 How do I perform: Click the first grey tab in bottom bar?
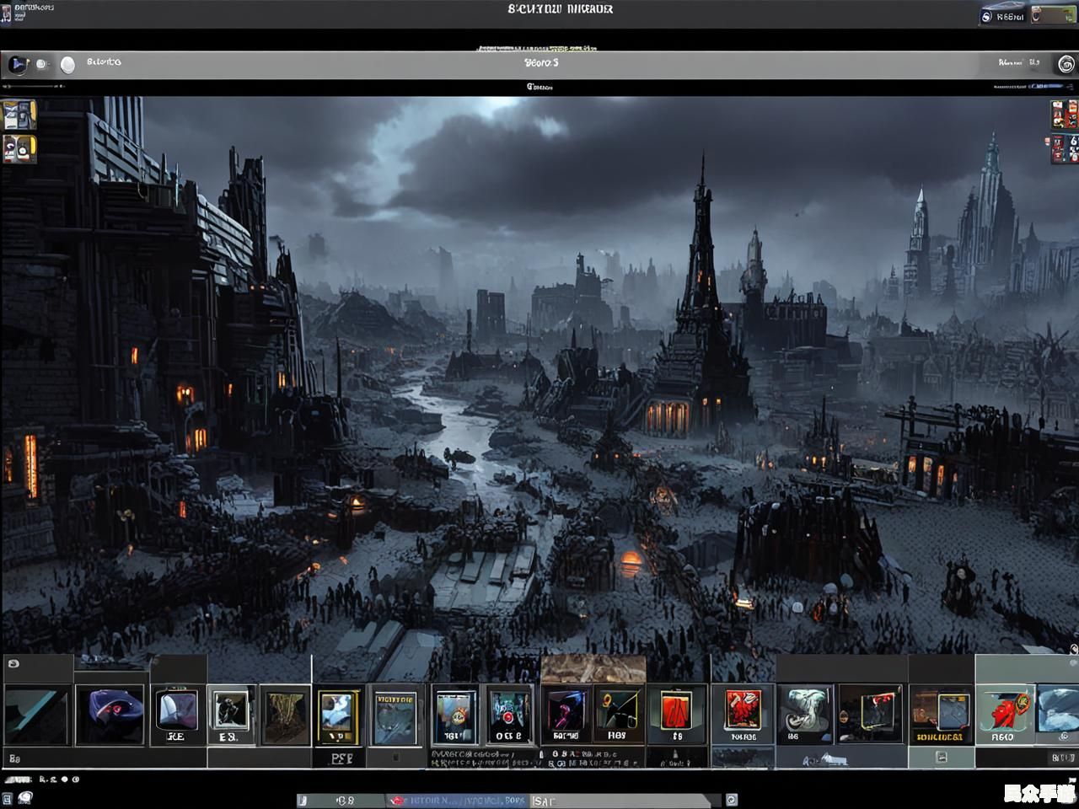click(341, 800)
